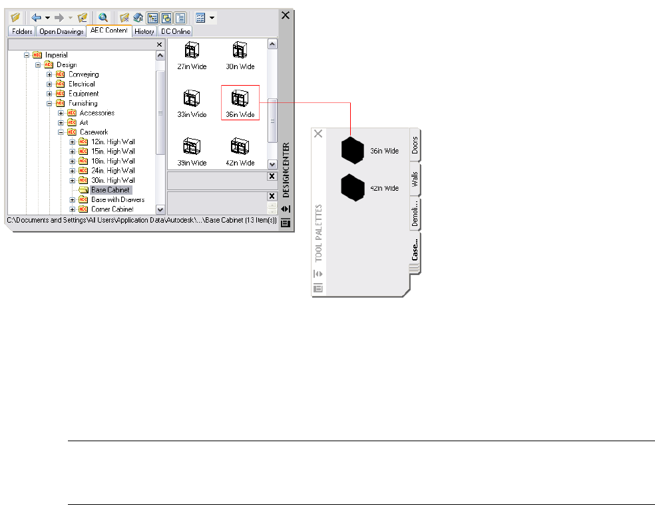Go back using the blue left arrow
This screenshot has width=655, height=505.
point(37,17)
